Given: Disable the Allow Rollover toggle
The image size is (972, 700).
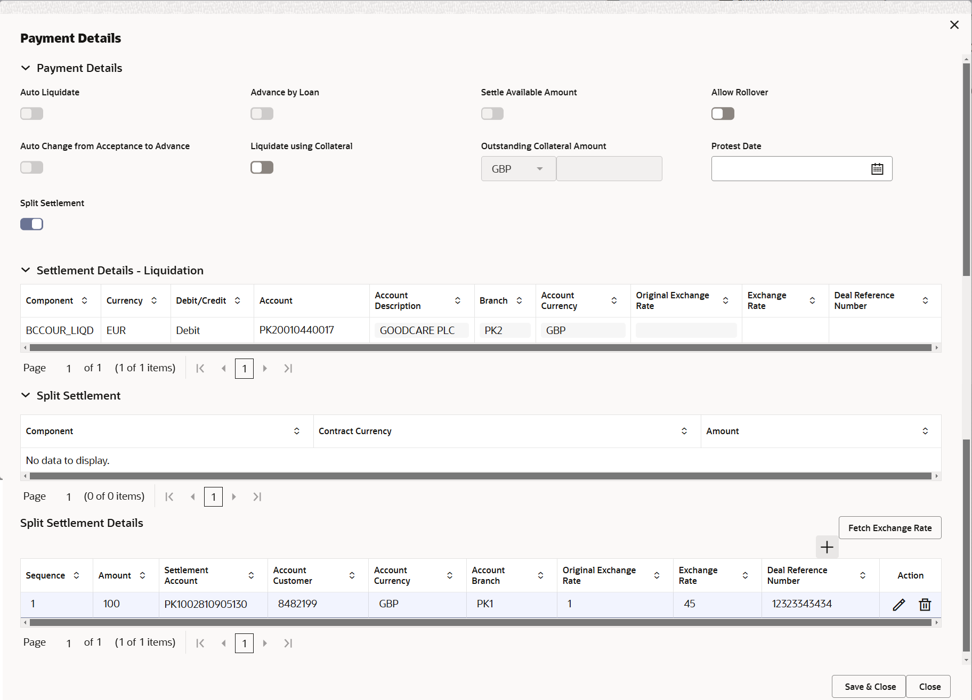Looking at the screenshot, I should (723, 113).
